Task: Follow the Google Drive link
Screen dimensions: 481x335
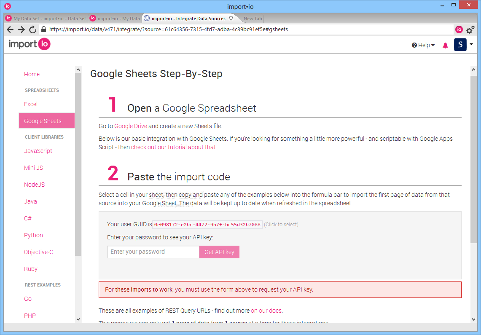Action: (x=130, y=126)
